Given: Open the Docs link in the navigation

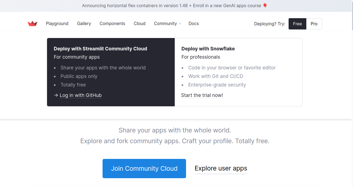Looking at the screenshot, I should coord(194,24).
